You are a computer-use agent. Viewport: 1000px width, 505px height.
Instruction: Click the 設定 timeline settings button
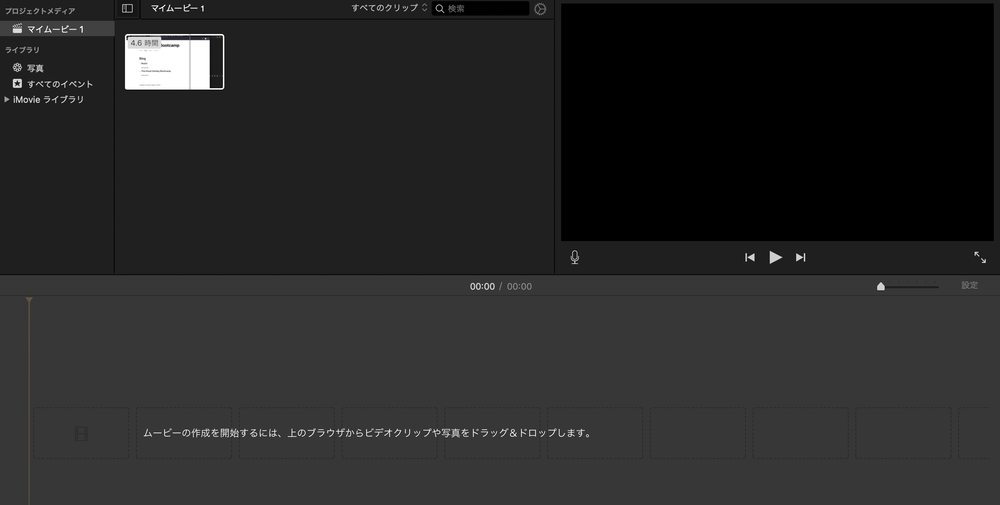(969, 285)
